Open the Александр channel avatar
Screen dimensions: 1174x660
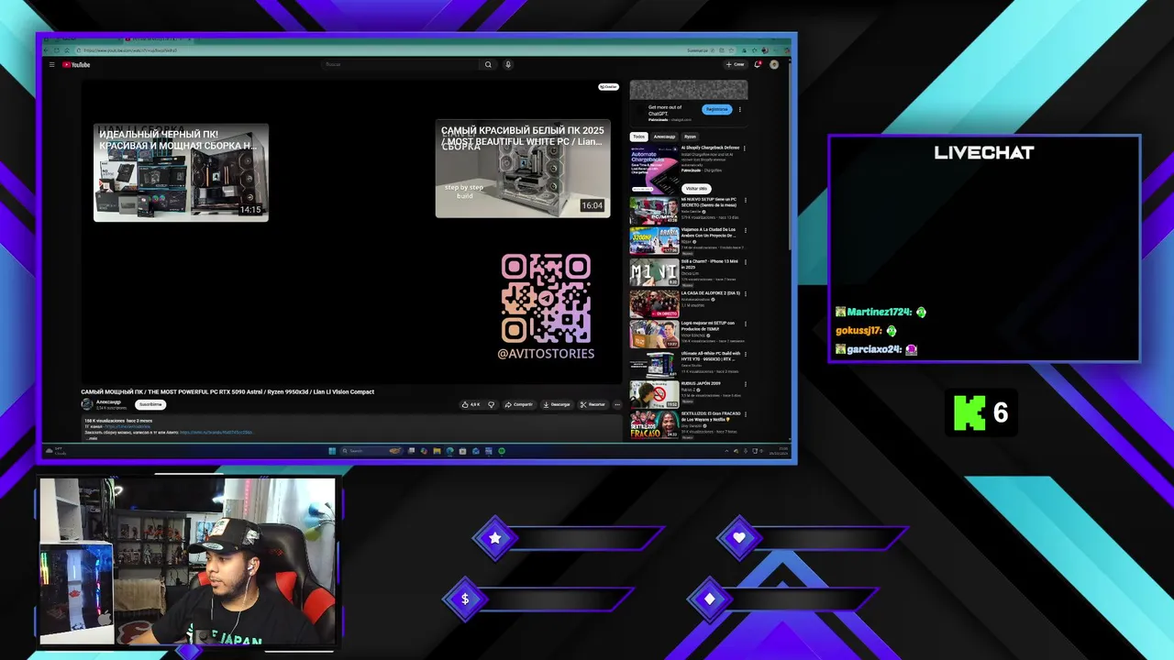pyautogui.click(x=87, y=404)
